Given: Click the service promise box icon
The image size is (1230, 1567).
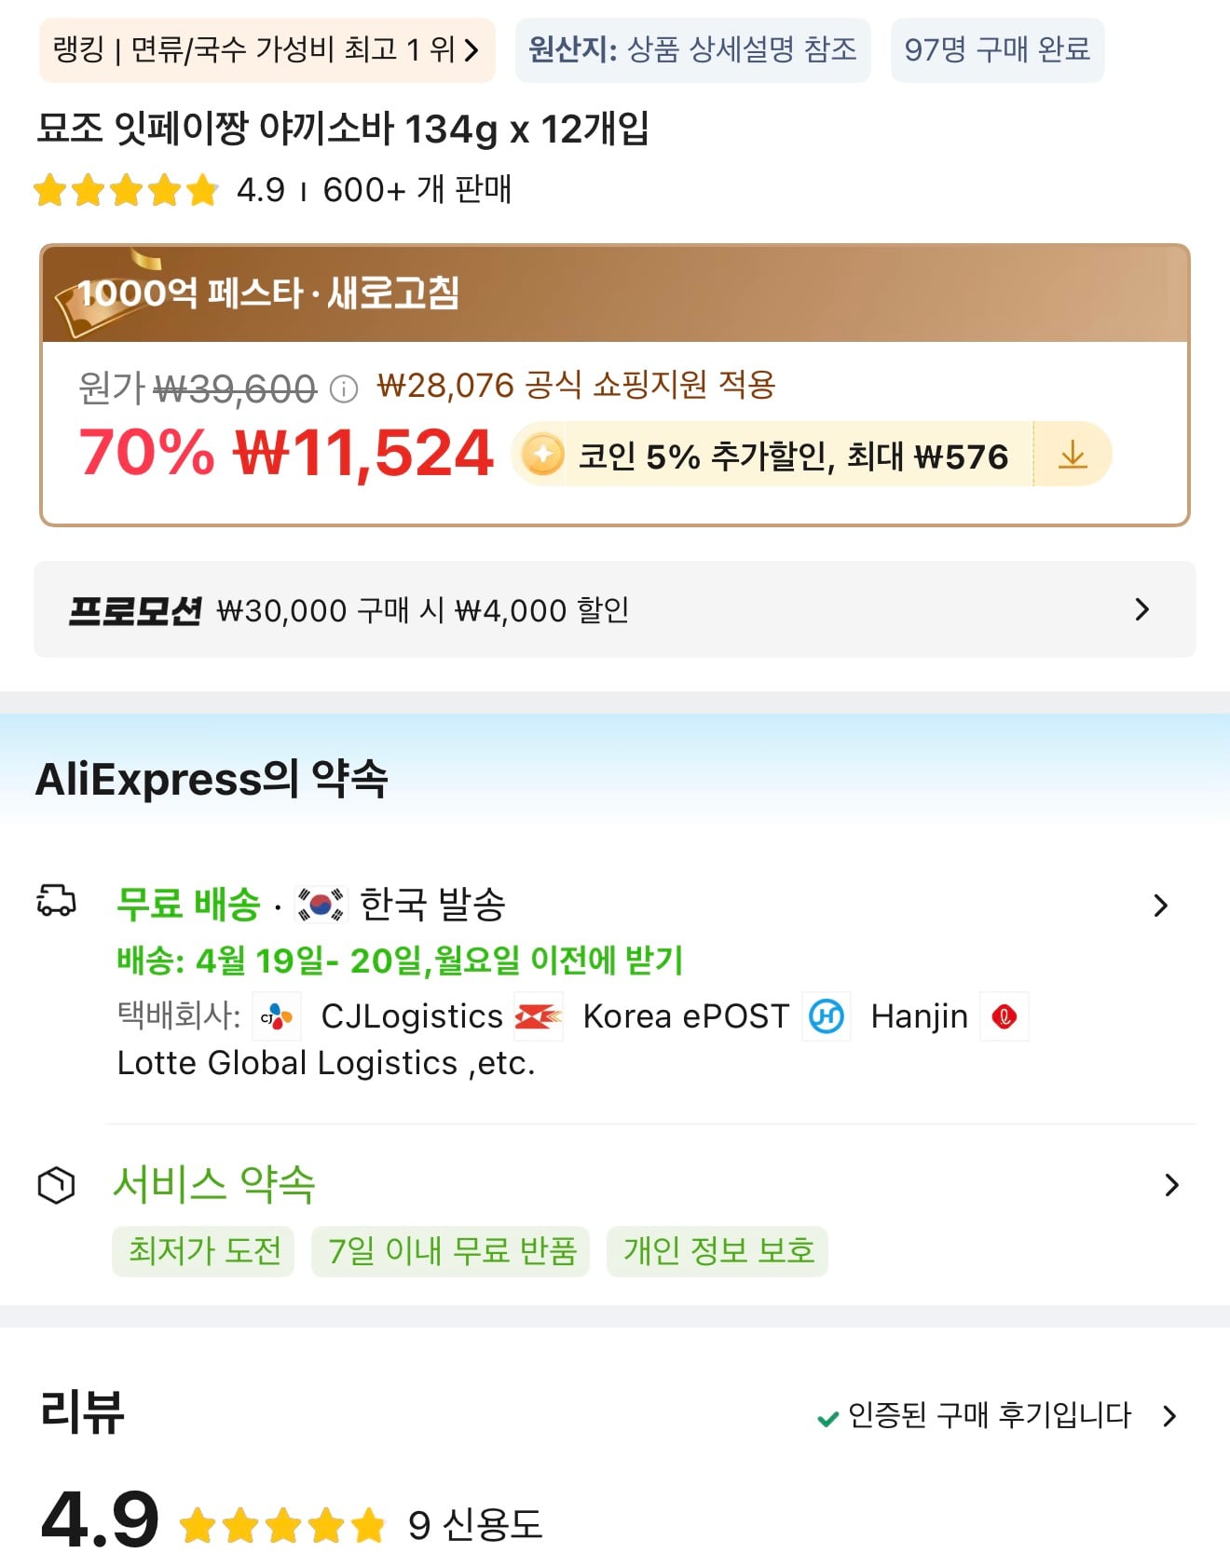Looking at the screenshot, I should [x=57, y=1185].
